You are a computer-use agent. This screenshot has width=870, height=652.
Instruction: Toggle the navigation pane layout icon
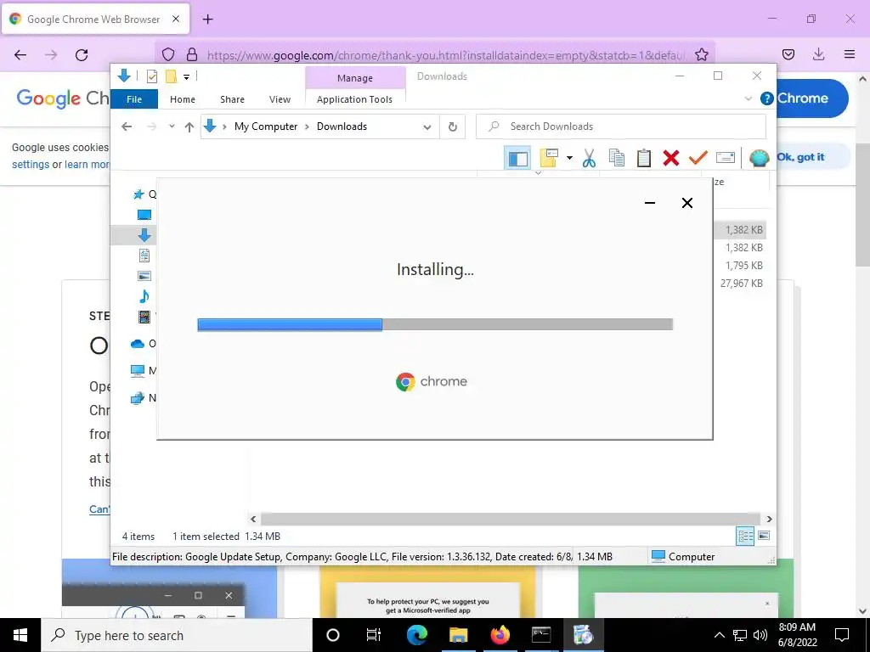[x=517, y=158]
